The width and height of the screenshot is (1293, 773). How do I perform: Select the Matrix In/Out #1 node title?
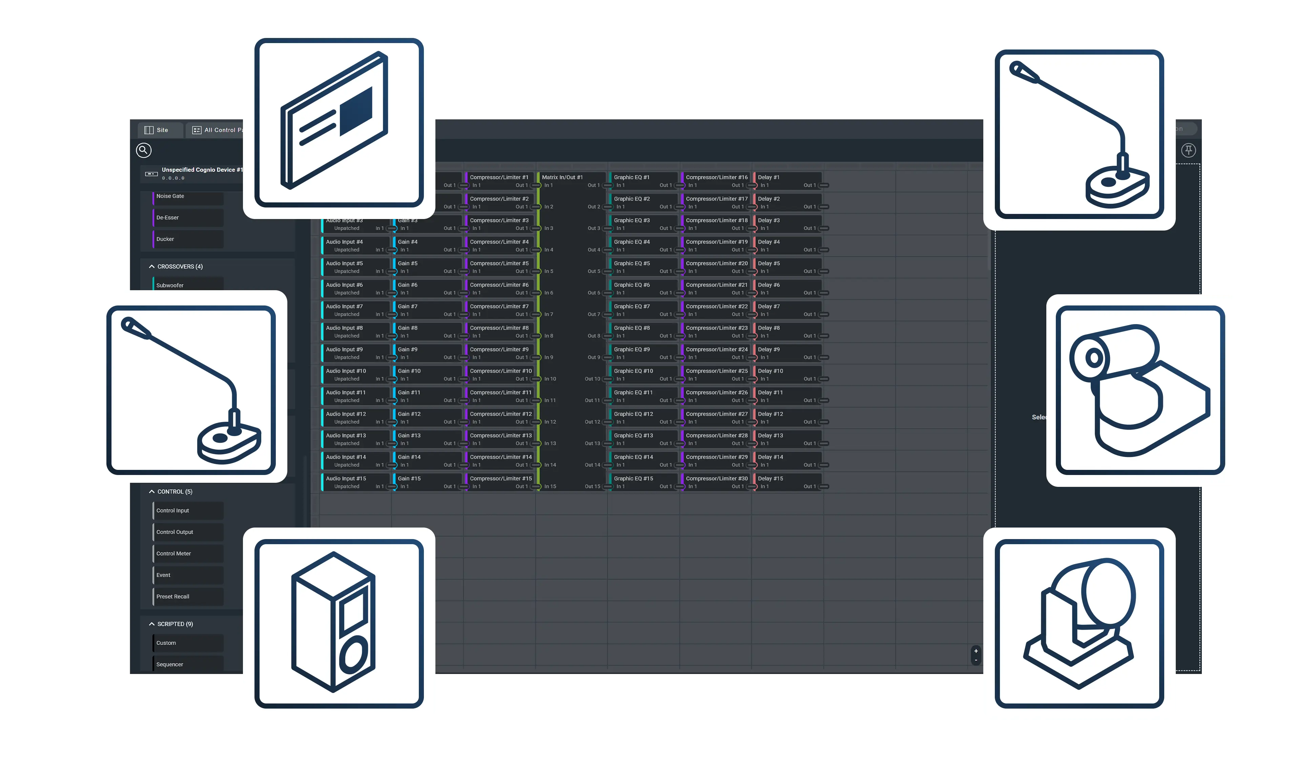(562, 177)
